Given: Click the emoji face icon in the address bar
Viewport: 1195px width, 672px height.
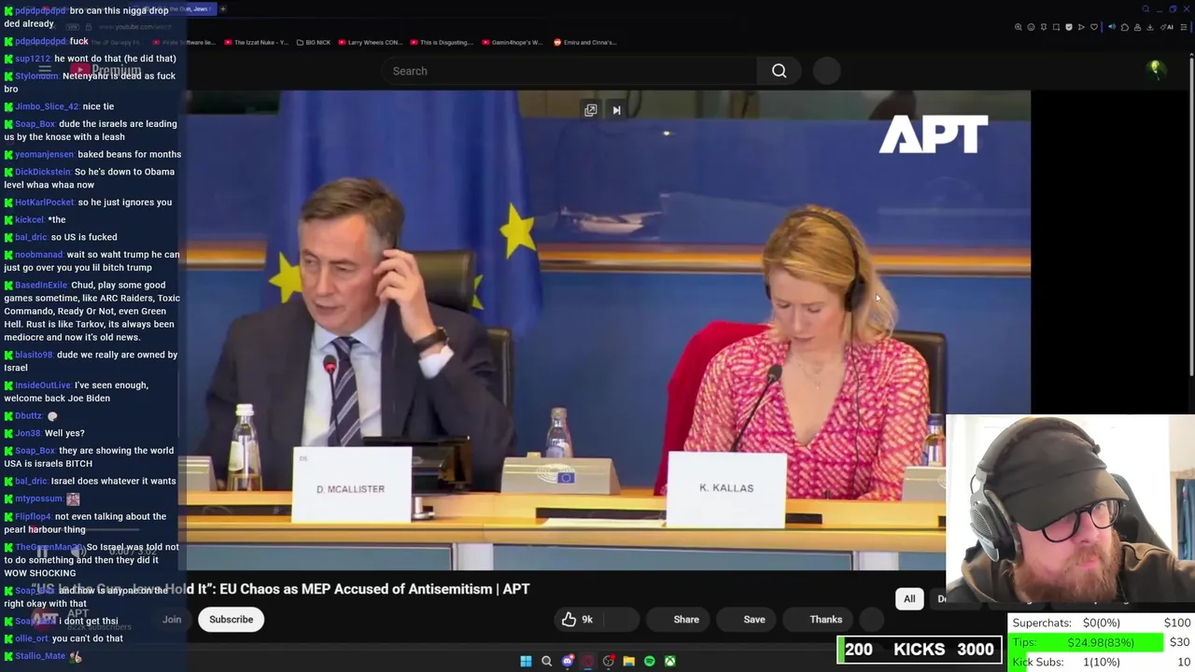Looking at the screenshot, I should 1031,27.
